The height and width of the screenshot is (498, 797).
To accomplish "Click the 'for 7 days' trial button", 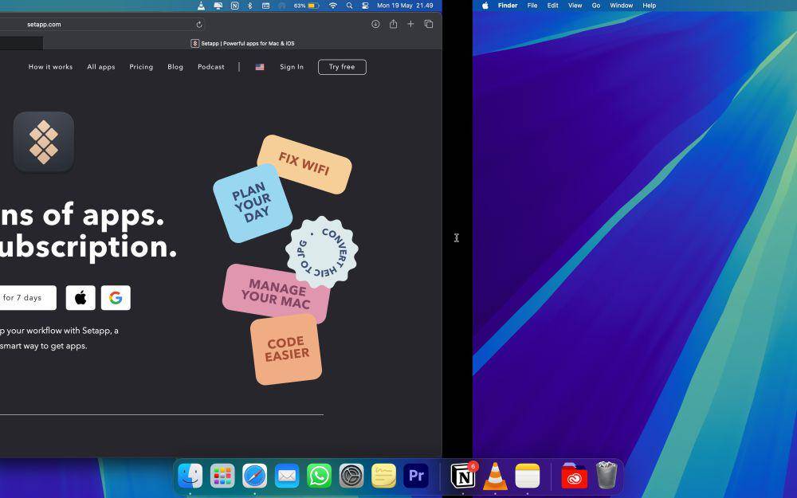I will point(28,298).
